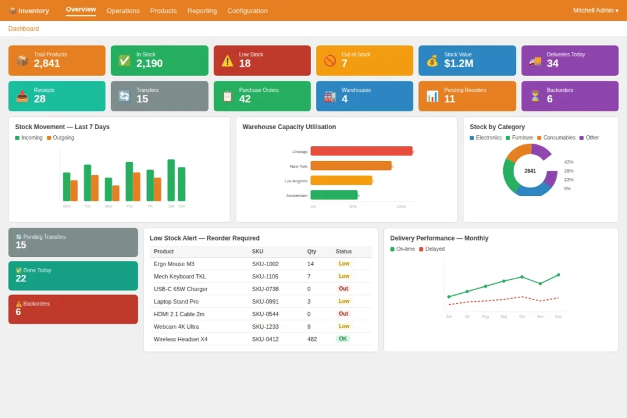Click the hourglass icon on Backorders tile
627x418 pixels.
[535, 96]
